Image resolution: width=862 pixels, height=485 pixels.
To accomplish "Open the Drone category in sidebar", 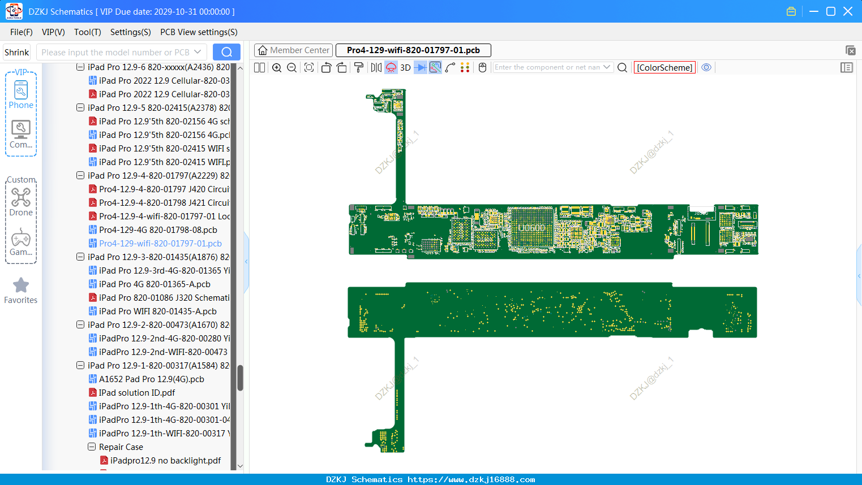I will click(x=21, y=202).
